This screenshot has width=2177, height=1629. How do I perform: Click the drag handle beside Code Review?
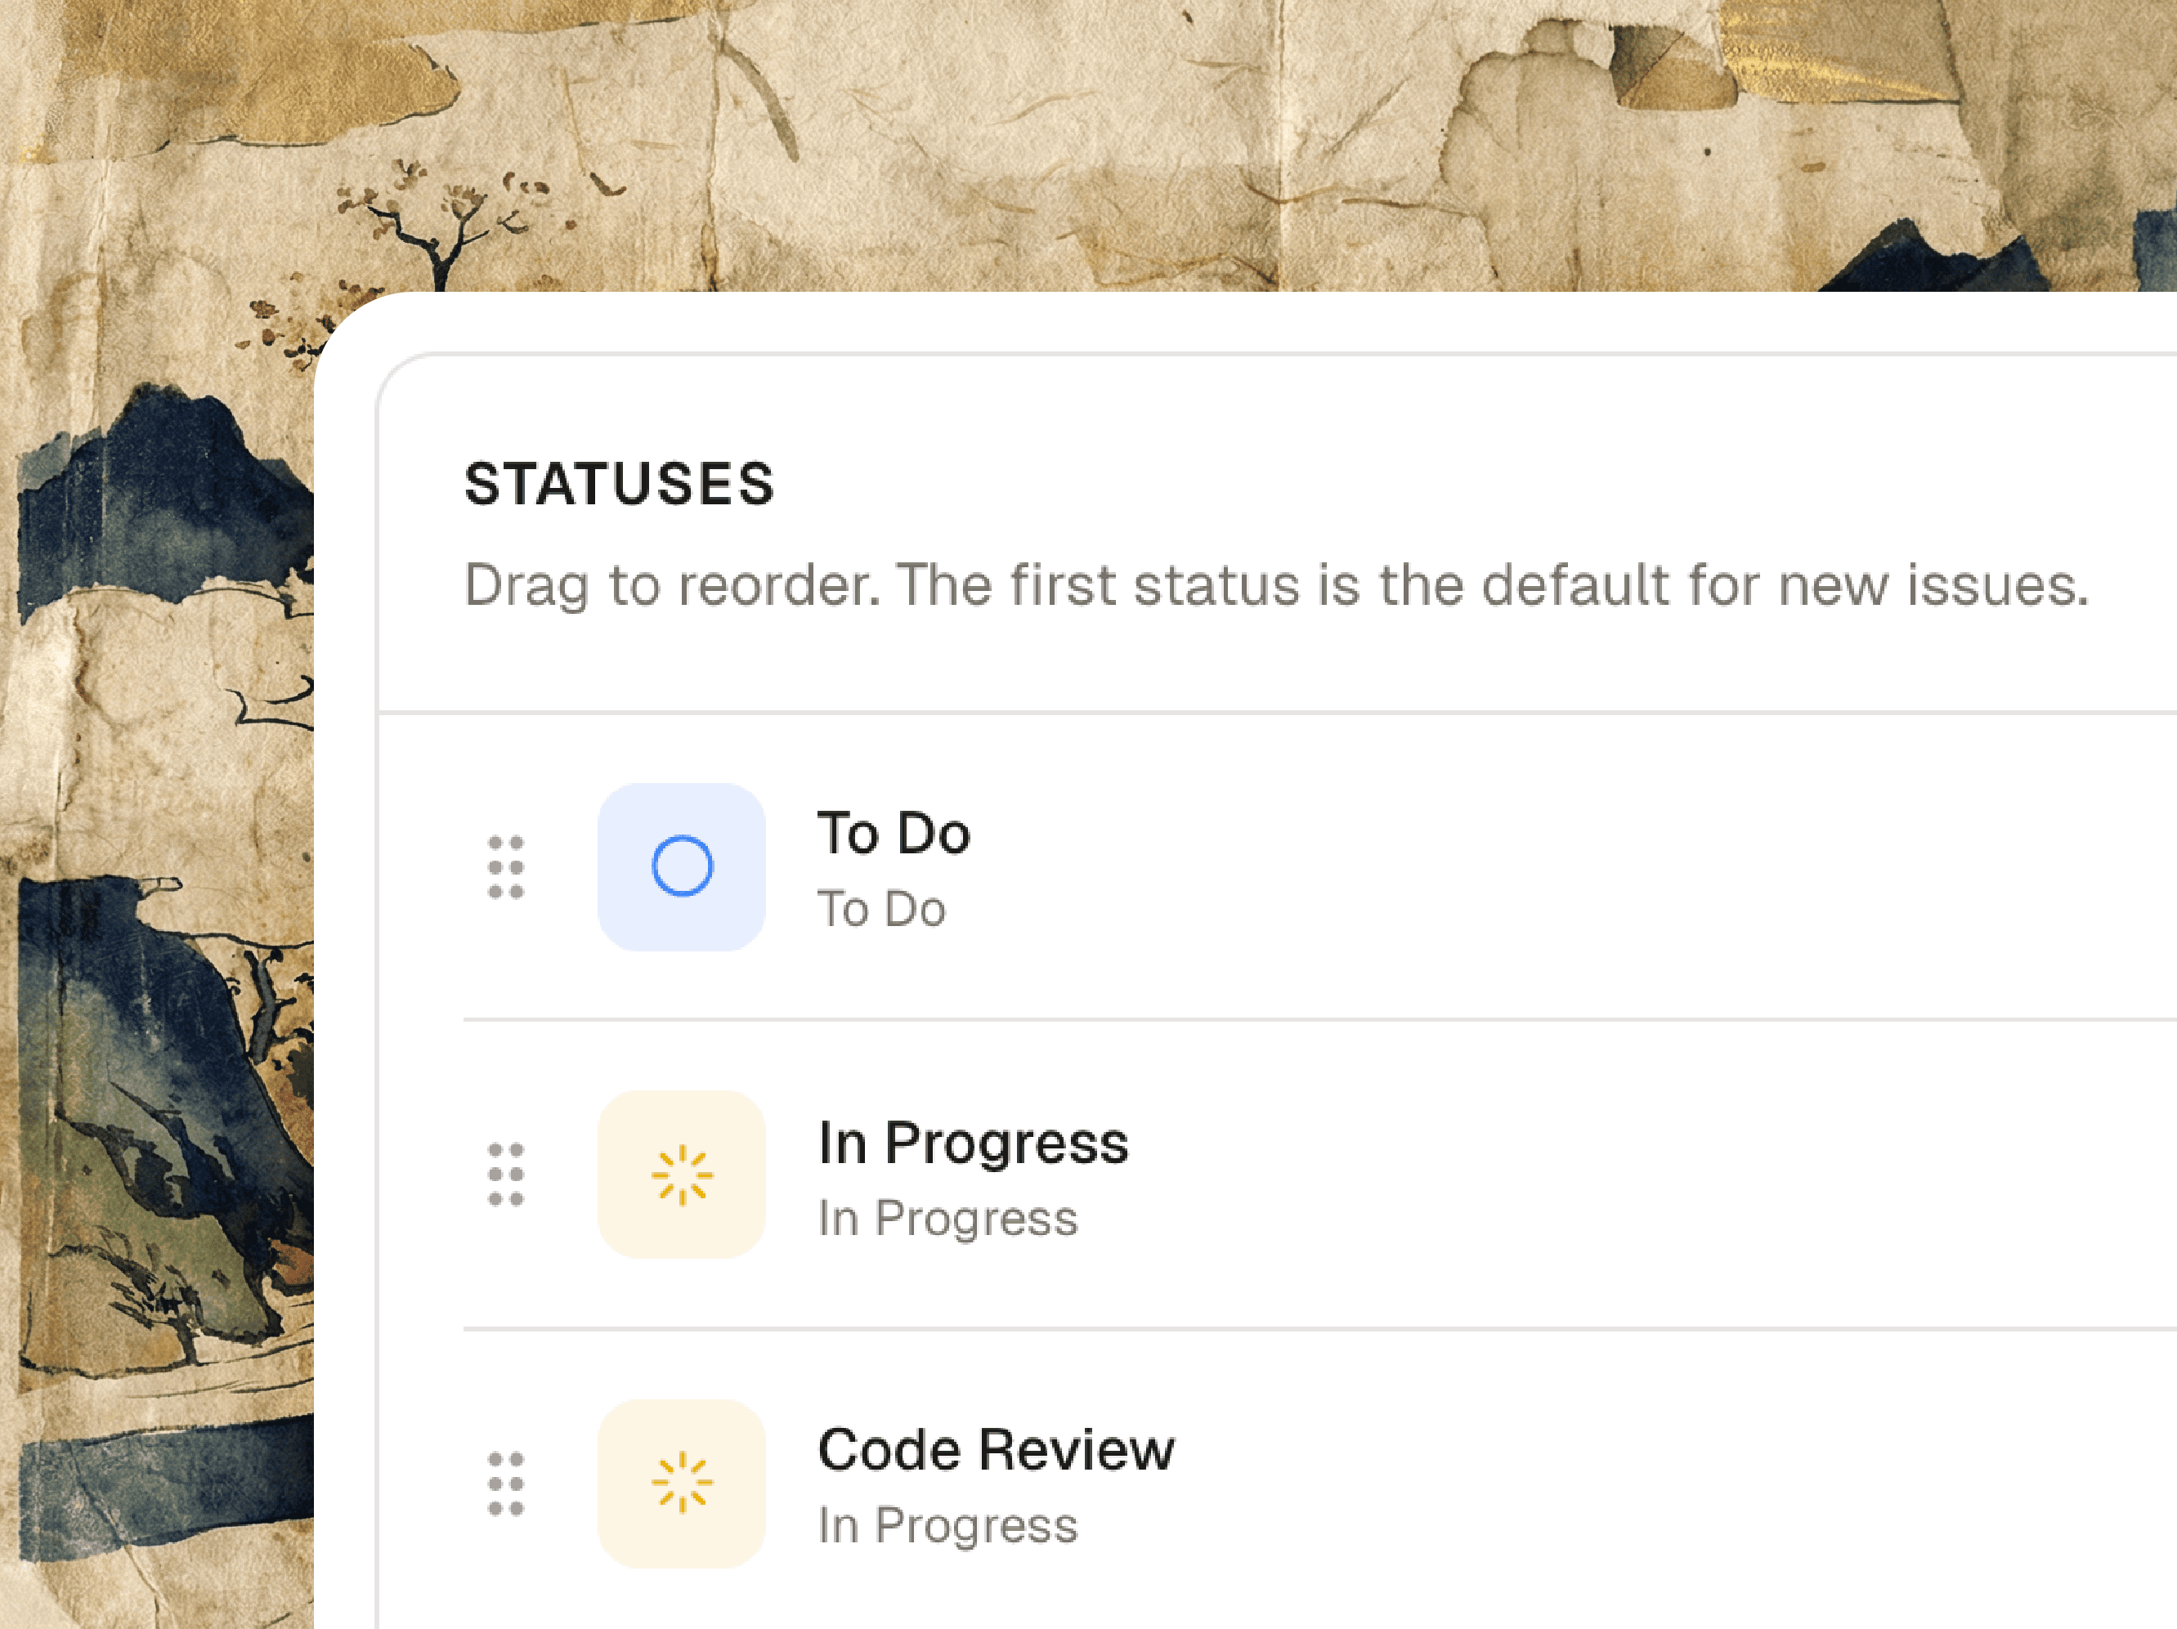click(504, 1484)
